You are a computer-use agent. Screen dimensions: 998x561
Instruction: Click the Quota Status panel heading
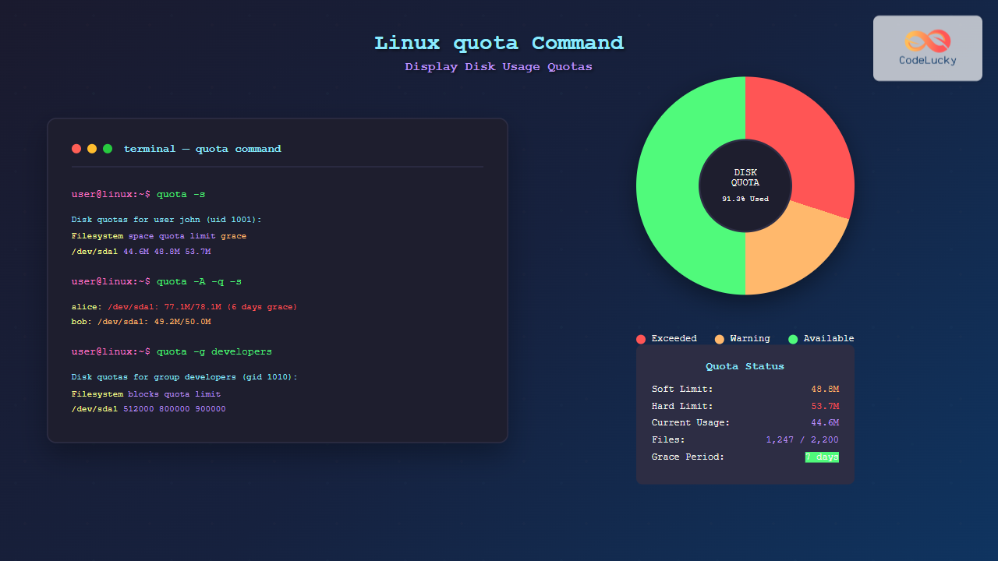point(745,366)
